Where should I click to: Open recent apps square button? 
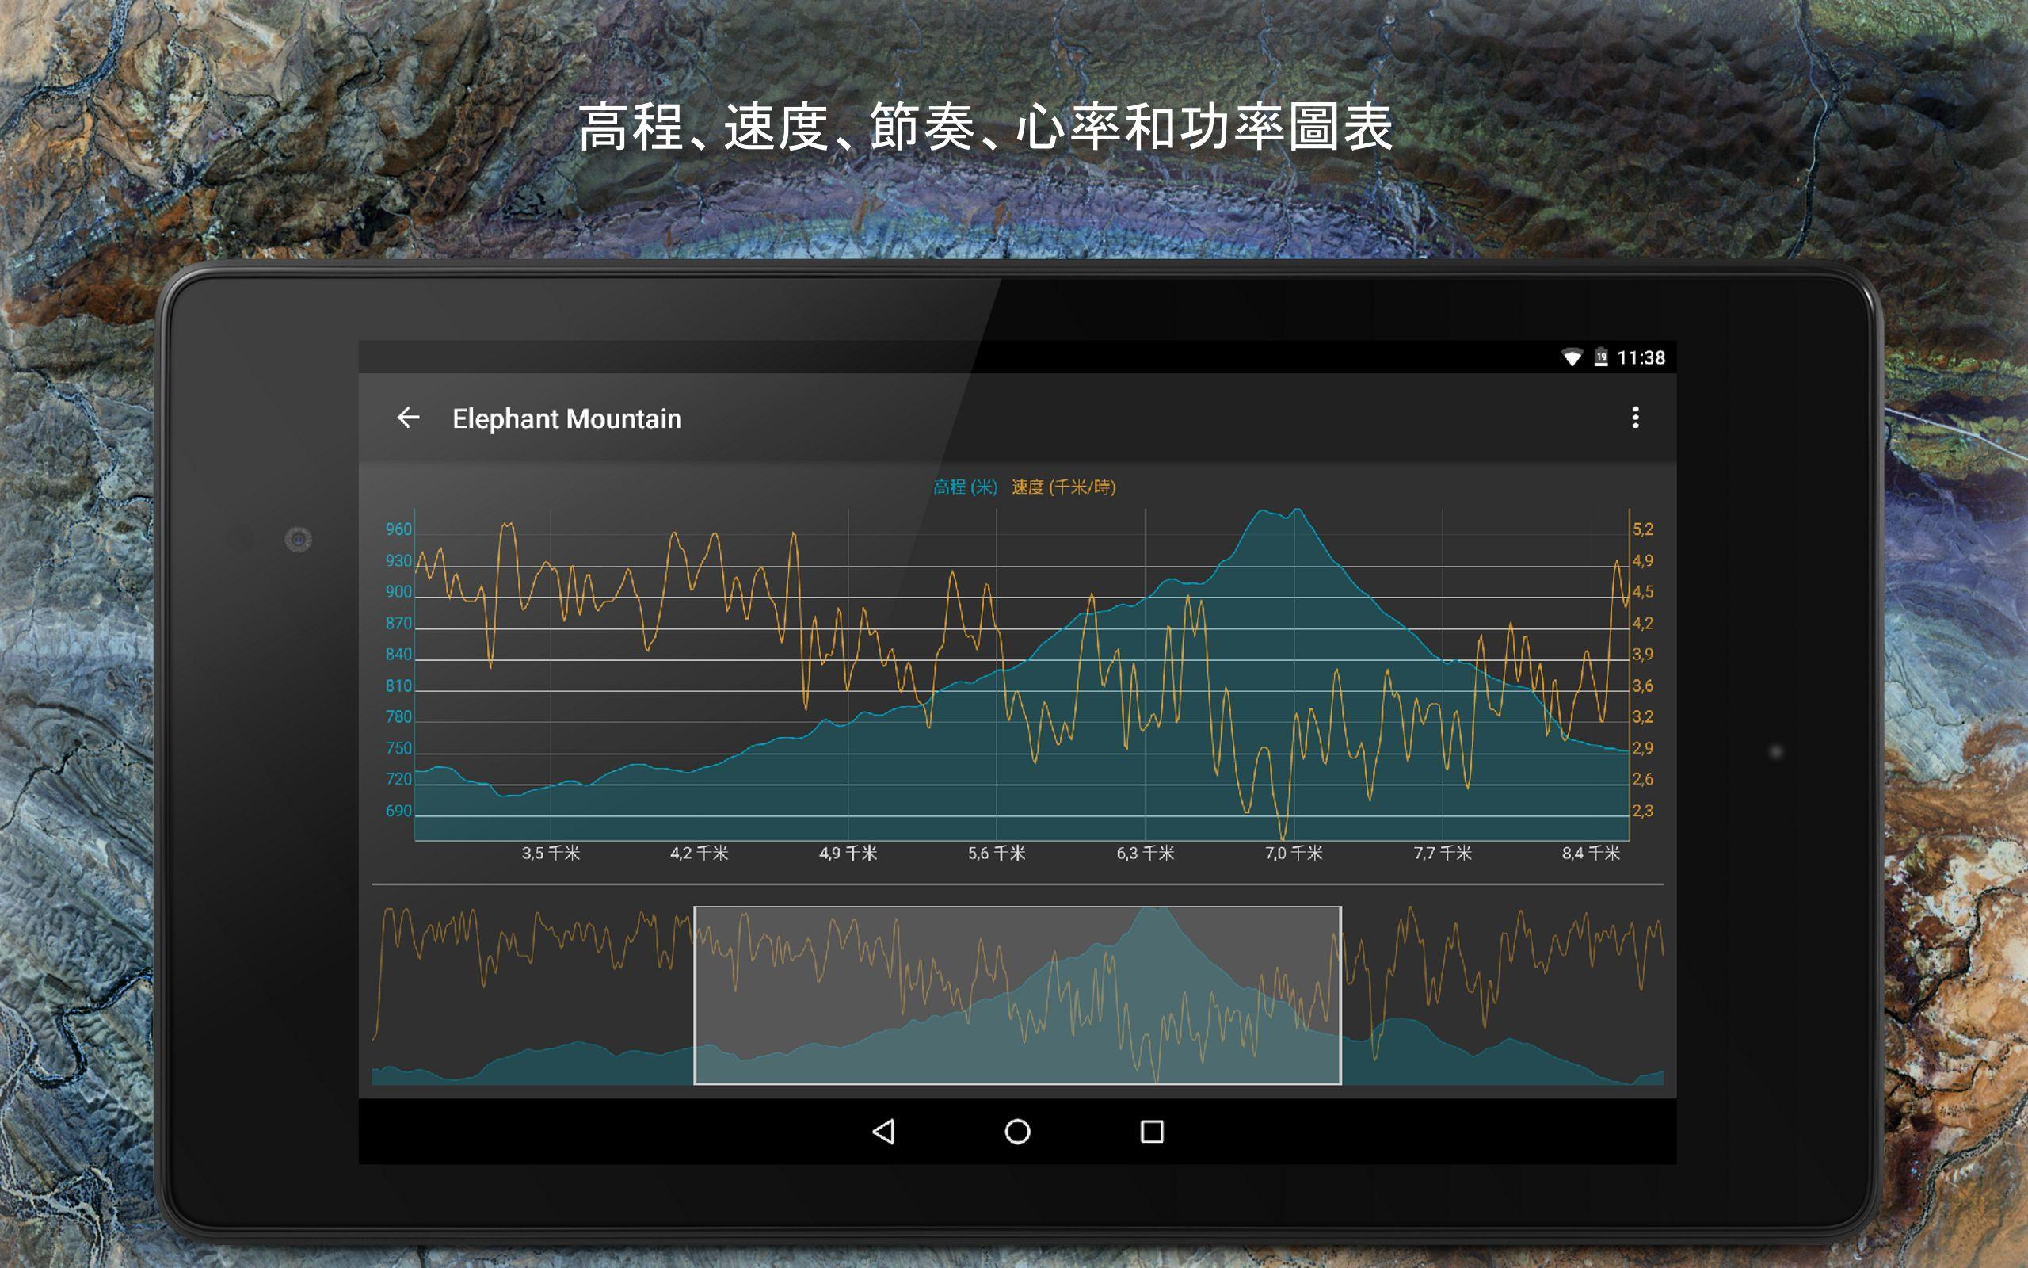(x=1153, y=1132)
